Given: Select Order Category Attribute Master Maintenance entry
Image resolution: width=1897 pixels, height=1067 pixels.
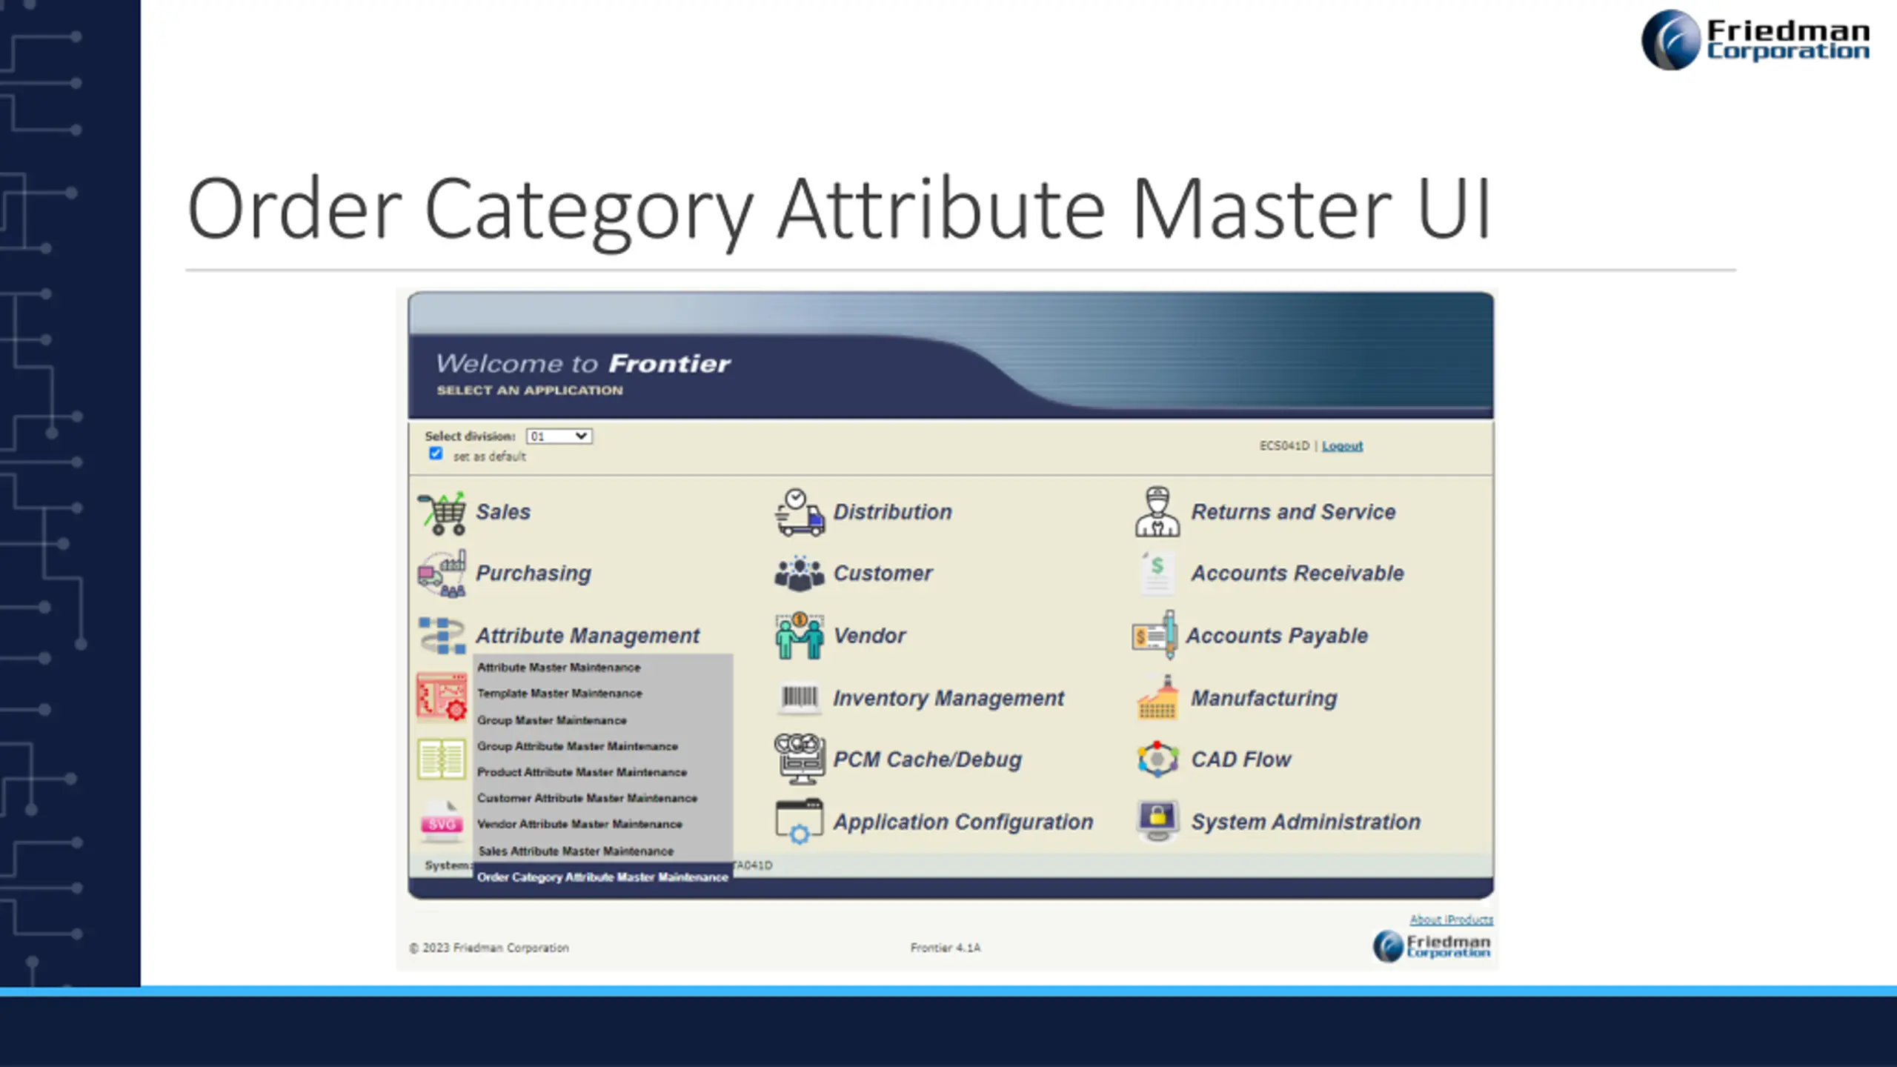Looking at the screenshot, I should tap(602, 877).
